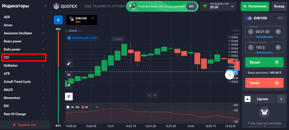
Task: Select RSI from indicators list
Action: tap(24, 106)
